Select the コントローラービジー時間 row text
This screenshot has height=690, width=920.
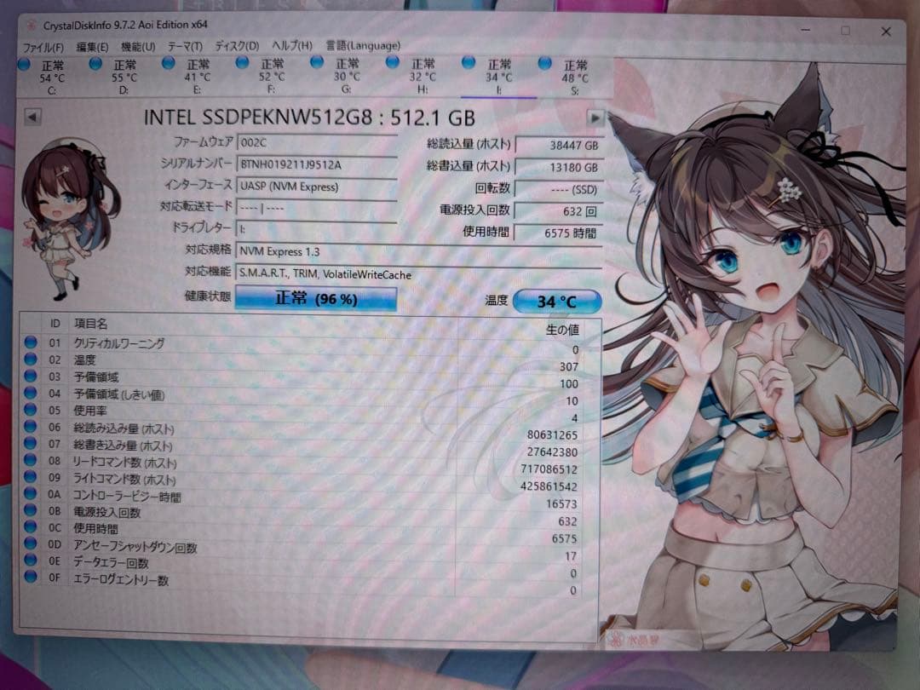click(127, 497)
